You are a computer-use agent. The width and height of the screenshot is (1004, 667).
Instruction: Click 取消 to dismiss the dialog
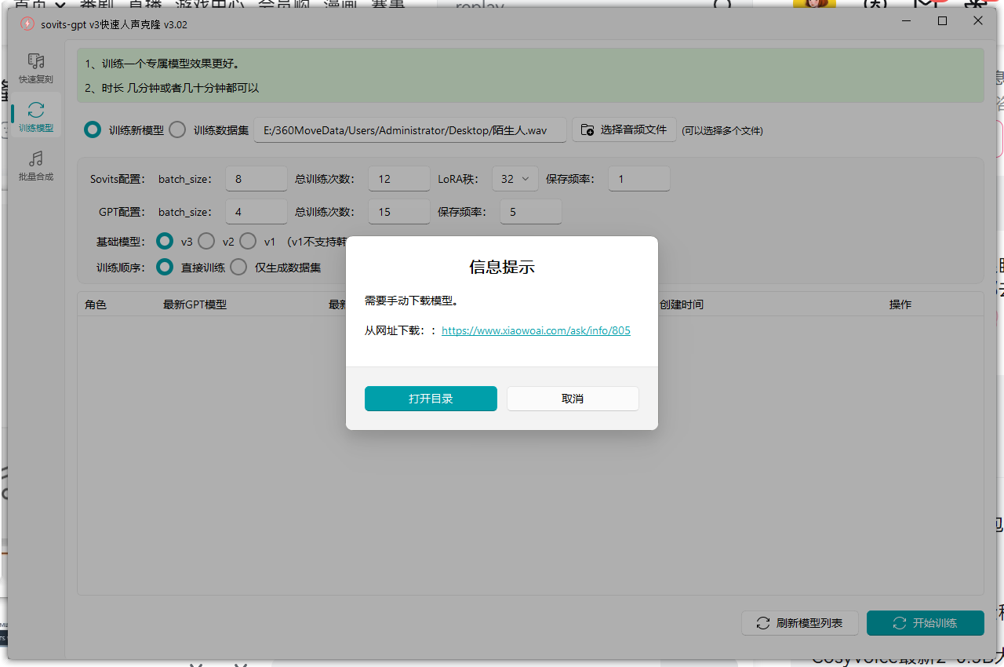tap(573, 399)
